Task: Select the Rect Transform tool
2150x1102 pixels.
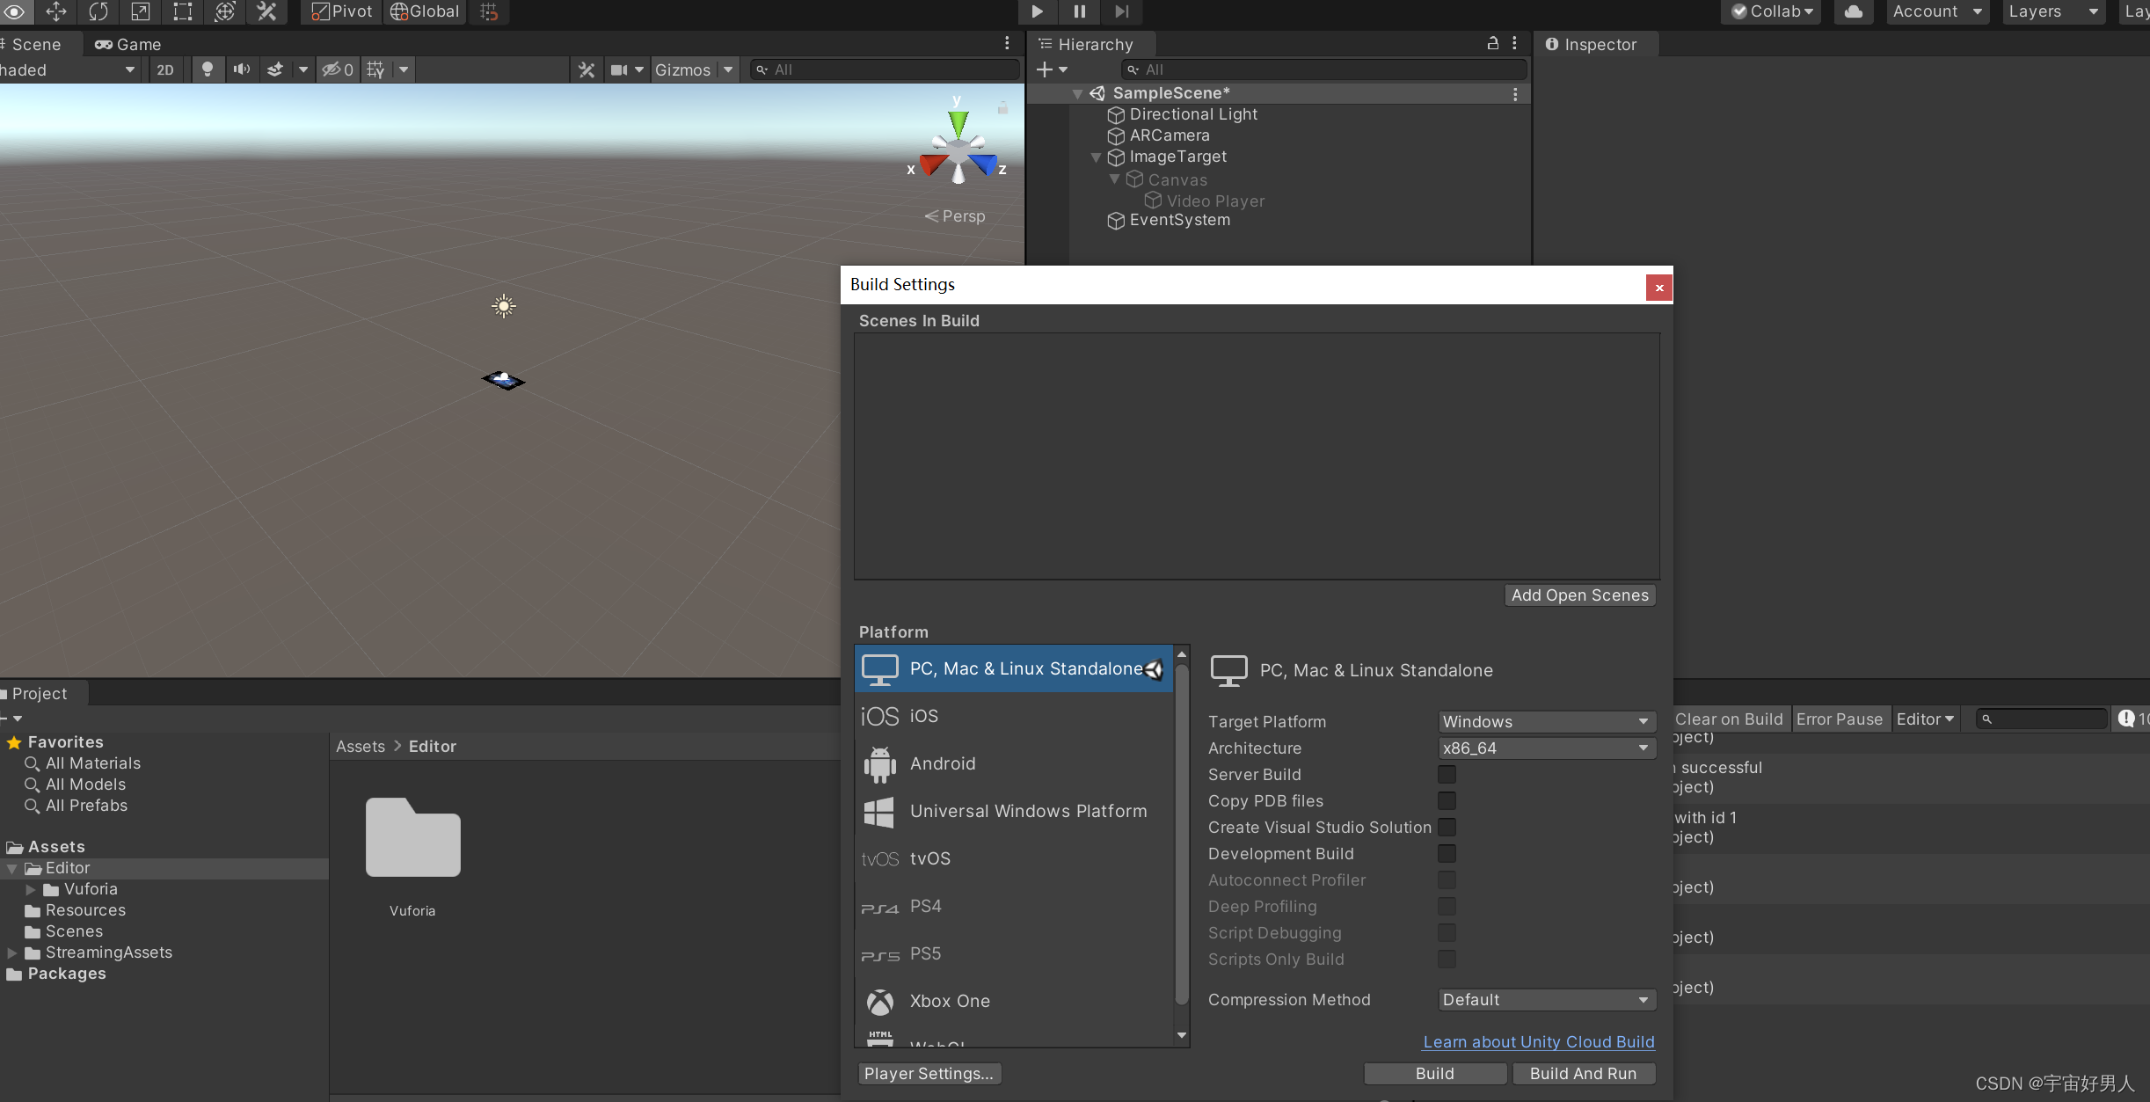Action: (182, 11)
